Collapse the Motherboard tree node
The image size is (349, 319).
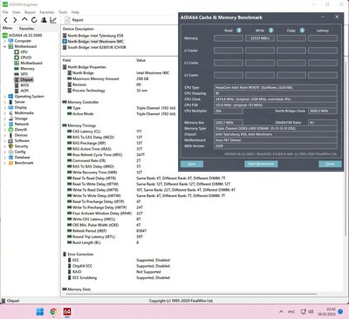click(4, 46)
